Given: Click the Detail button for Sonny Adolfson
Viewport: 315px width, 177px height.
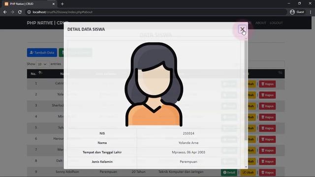Looking at the screenshot, I should pos(229,173).
